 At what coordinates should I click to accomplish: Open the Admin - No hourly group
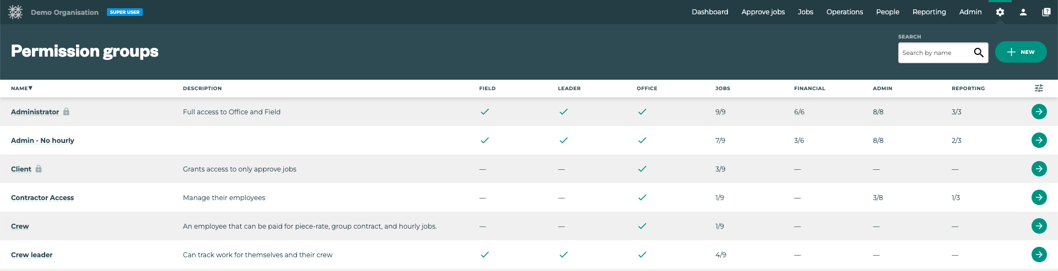[x=42, y=141]
